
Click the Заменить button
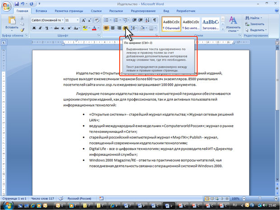(x=255, y=24)
